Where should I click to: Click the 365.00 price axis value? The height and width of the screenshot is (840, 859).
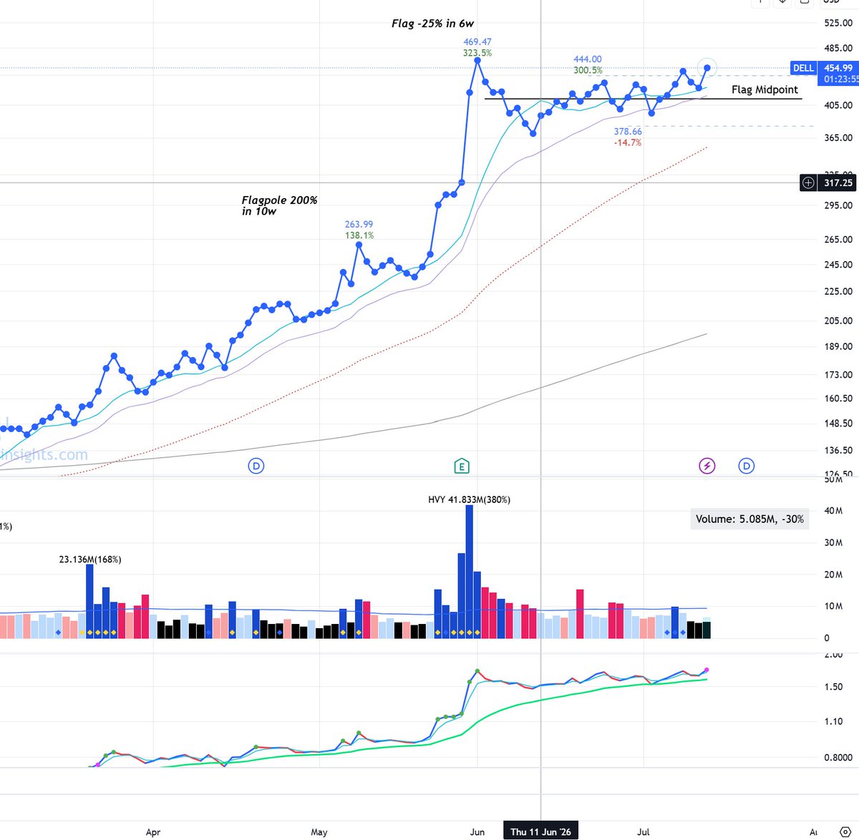click(838, 137)
